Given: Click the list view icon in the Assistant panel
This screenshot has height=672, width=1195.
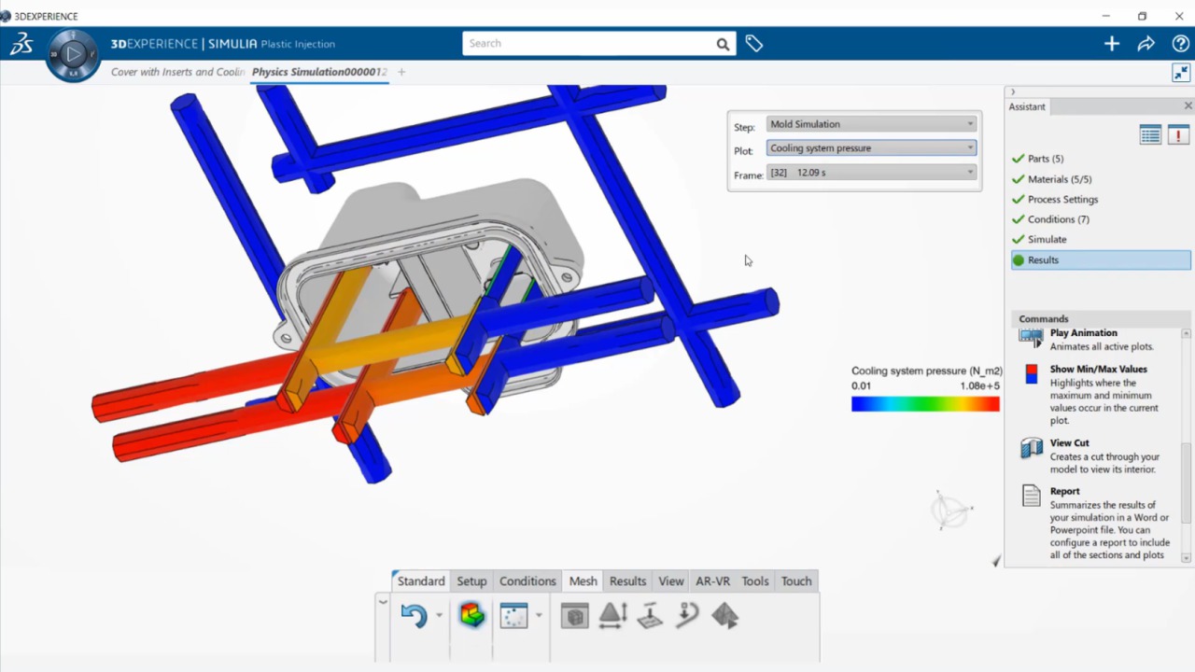Looking at the screenshot, I should pos(1150,134).
